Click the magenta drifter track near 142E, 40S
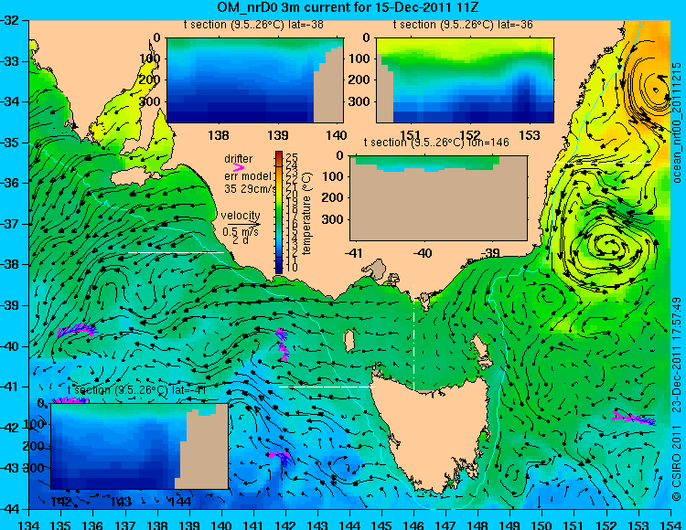This screenshot has height=530, width=686. pos(283,344)
